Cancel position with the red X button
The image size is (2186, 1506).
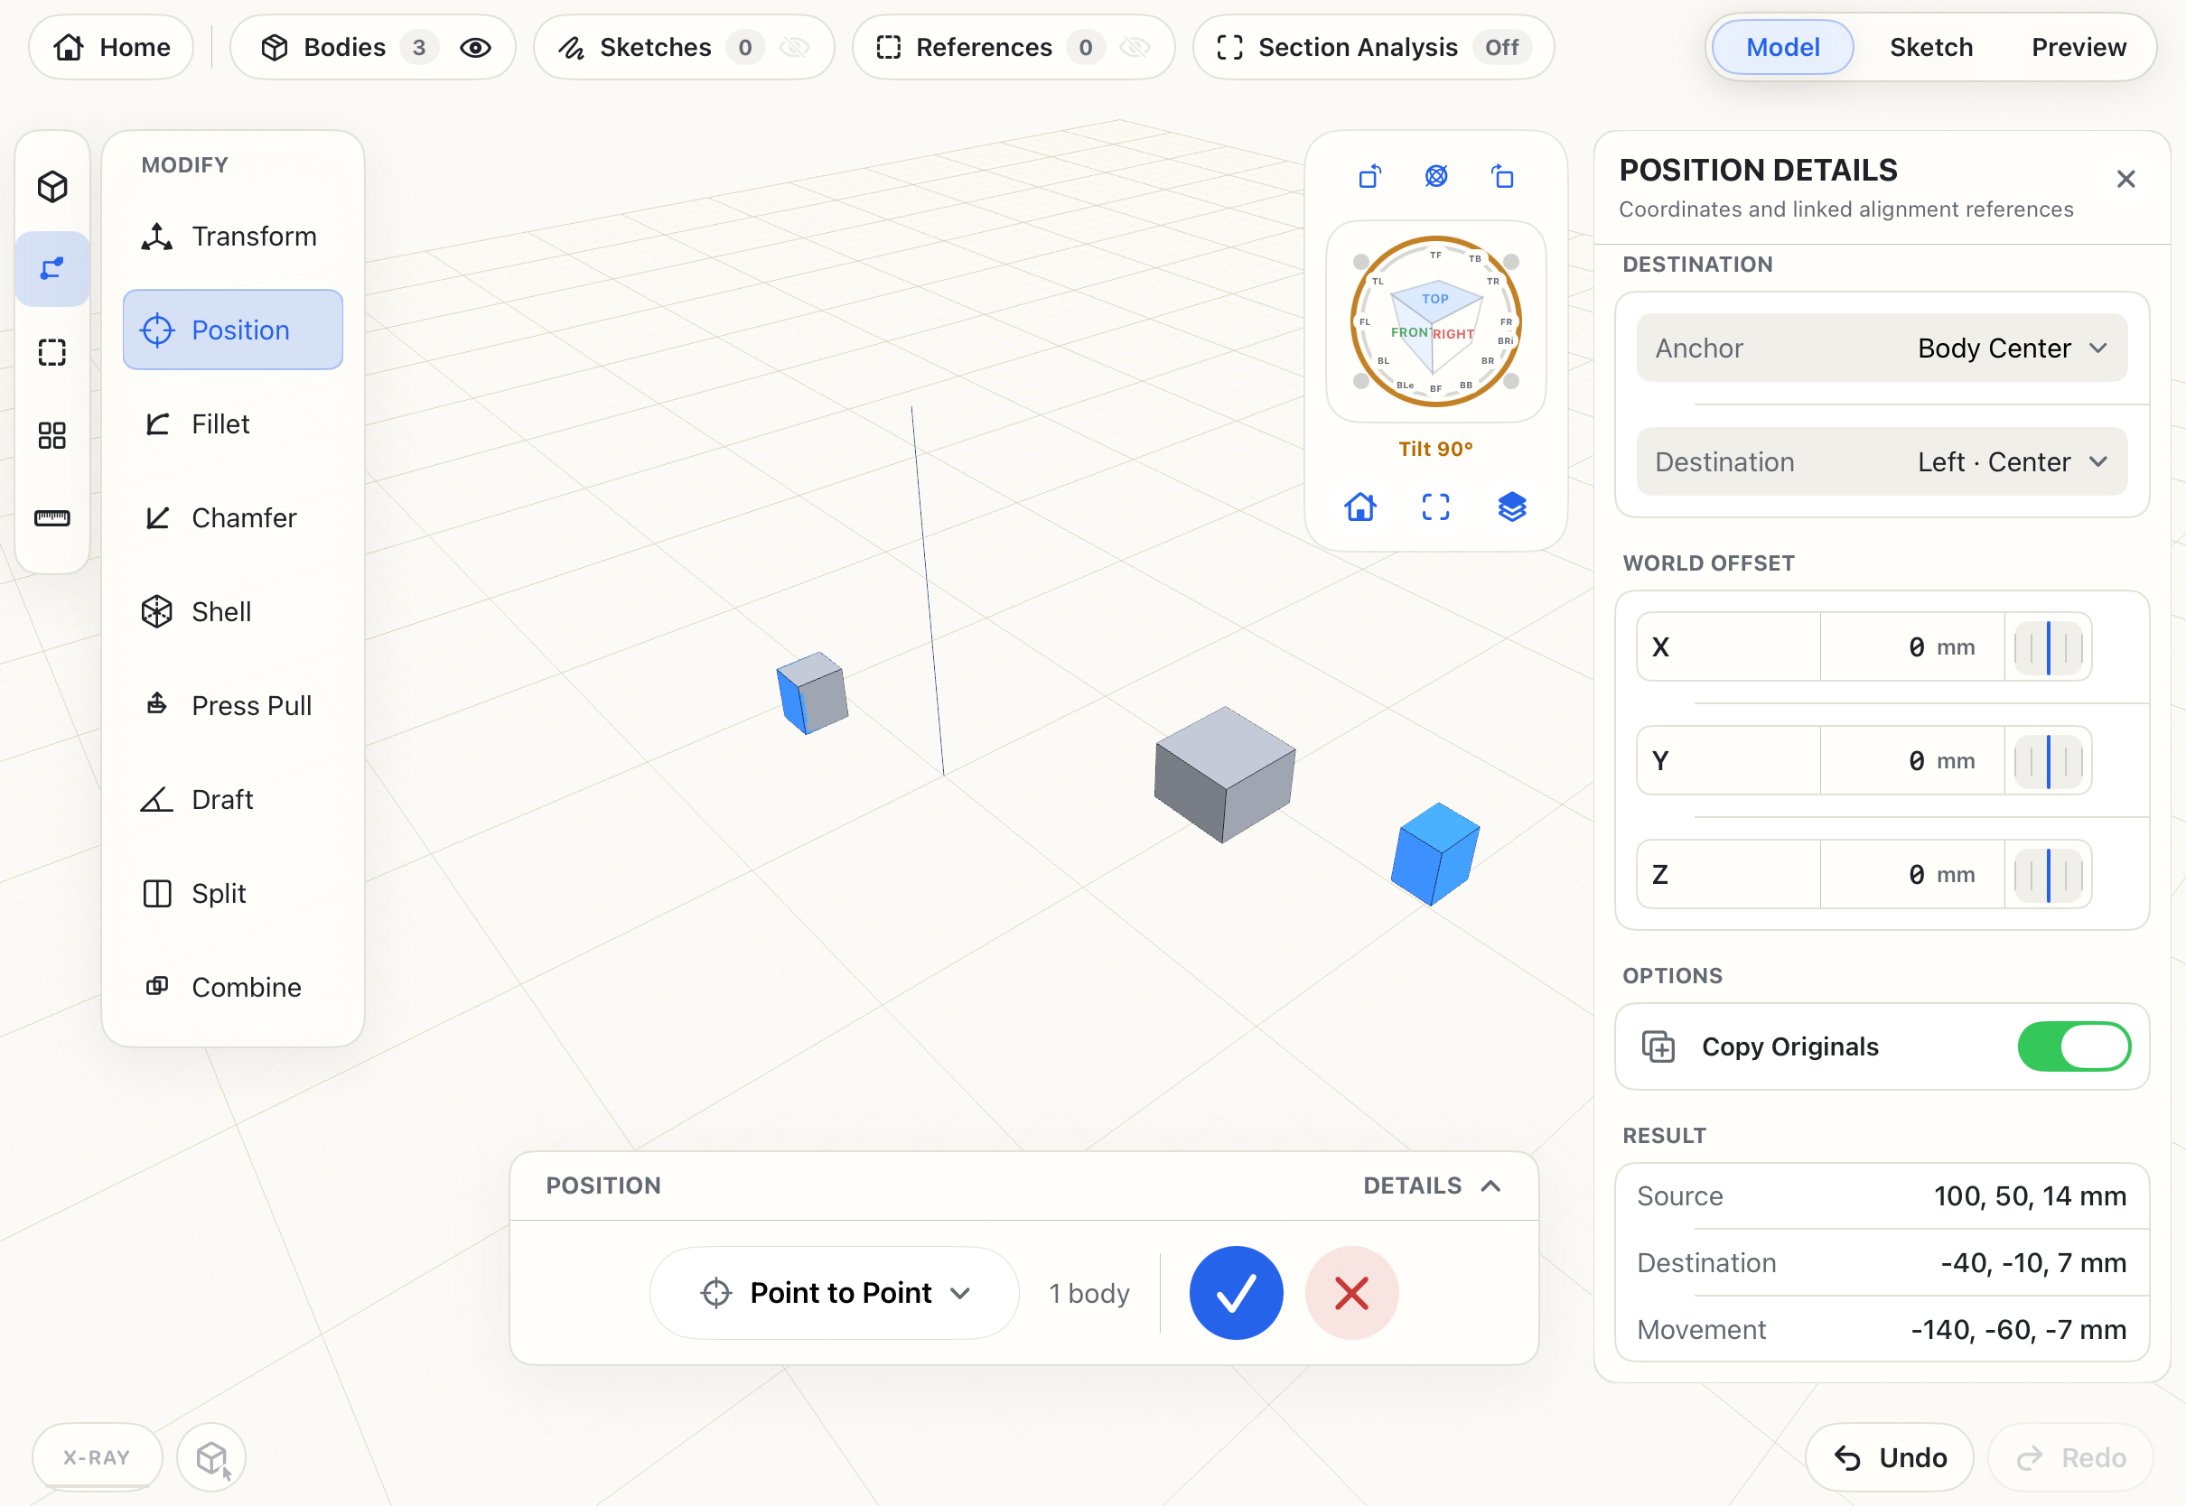point(1351,1293)
